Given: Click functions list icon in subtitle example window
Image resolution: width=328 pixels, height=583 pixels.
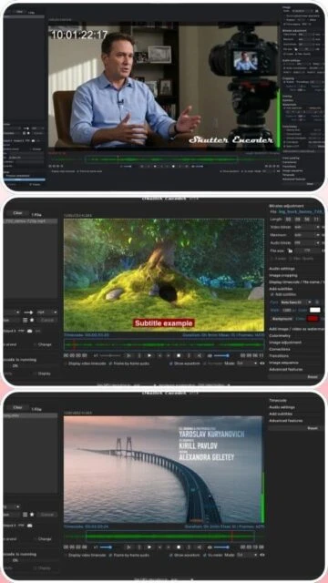Looking at the screenshot, I should (x=26, y=320).
